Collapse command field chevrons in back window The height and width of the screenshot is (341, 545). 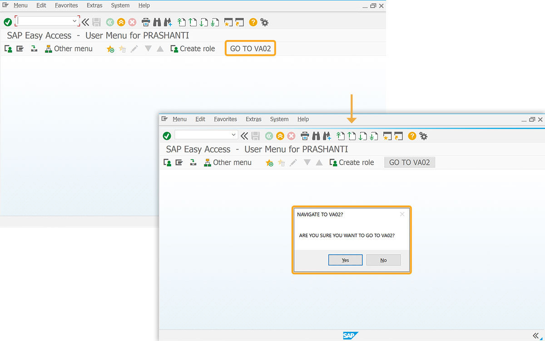(x=85, y=22)
